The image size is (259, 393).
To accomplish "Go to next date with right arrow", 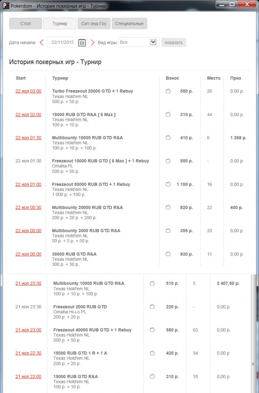I will click(x=93, y=42).
